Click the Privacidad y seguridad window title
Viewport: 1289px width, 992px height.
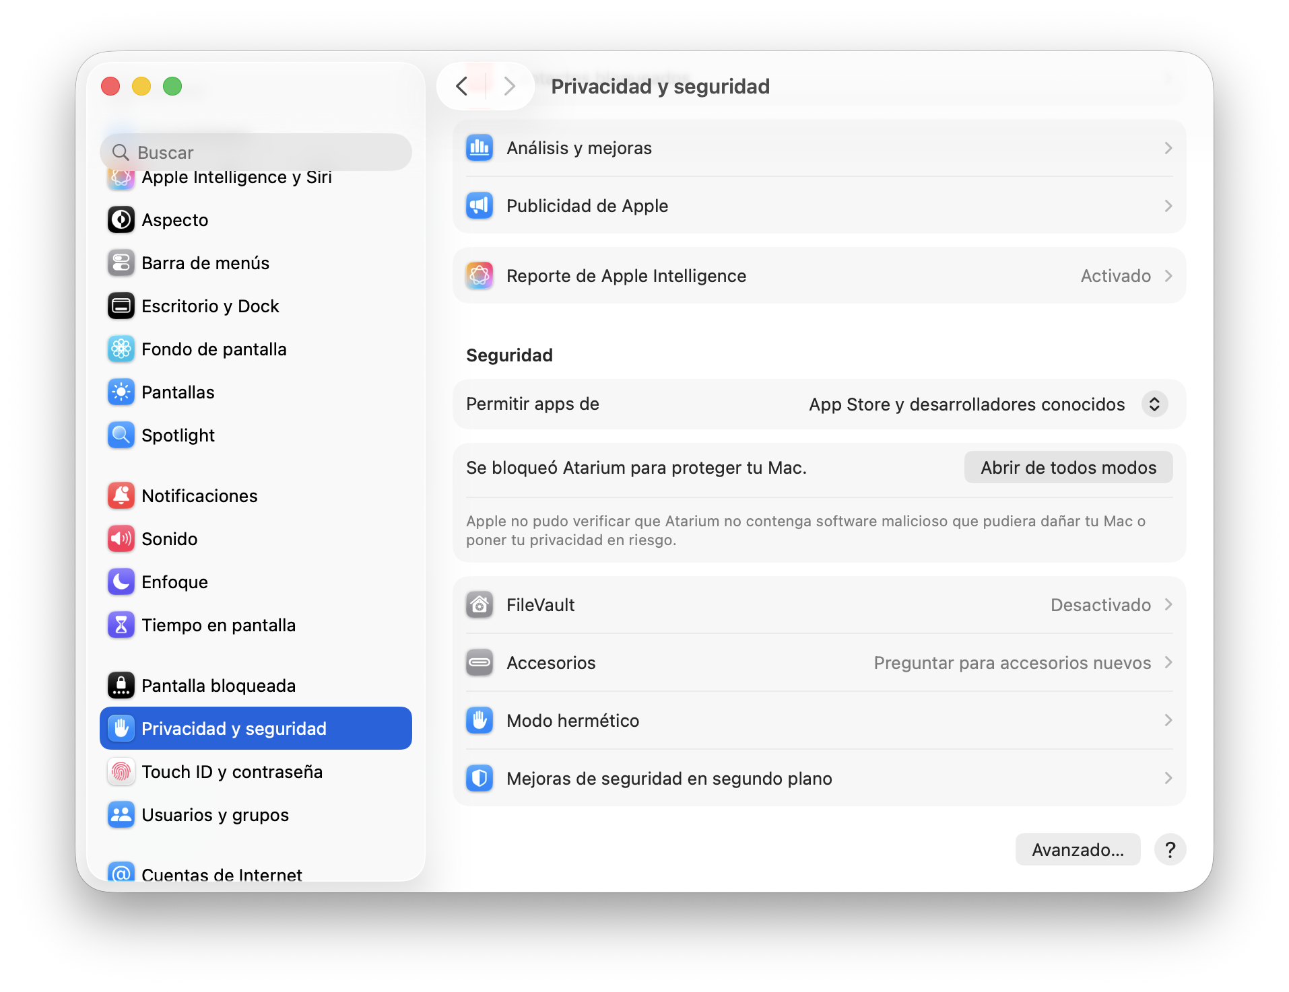point(660,86)
